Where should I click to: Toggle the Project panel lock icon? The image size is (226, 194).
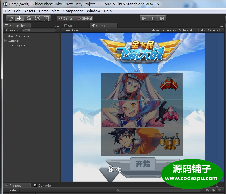point(217,186)
